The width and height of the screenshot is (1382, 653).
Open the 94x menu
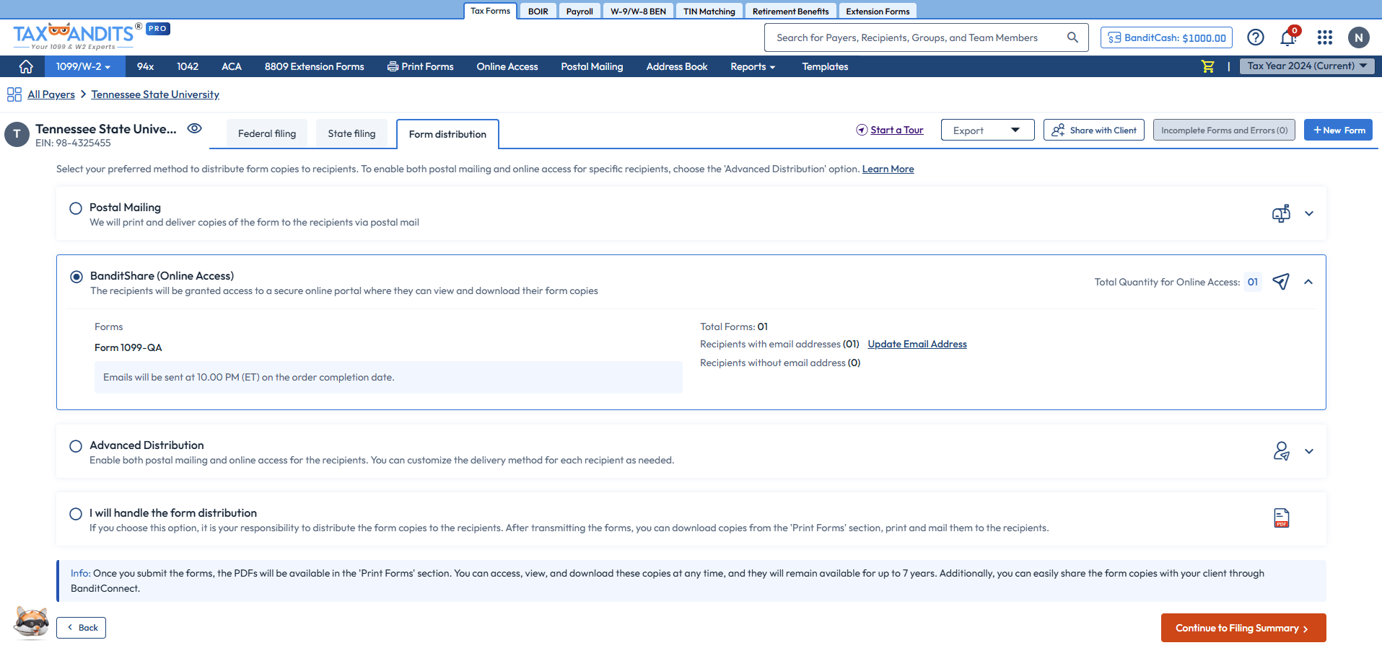coord(145,66)
